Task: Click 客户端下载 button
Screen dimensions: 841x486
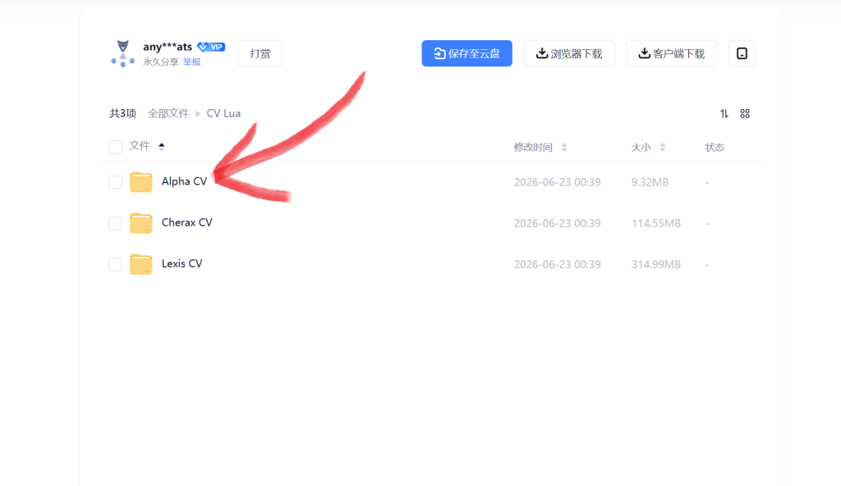Action: point(672,53)
